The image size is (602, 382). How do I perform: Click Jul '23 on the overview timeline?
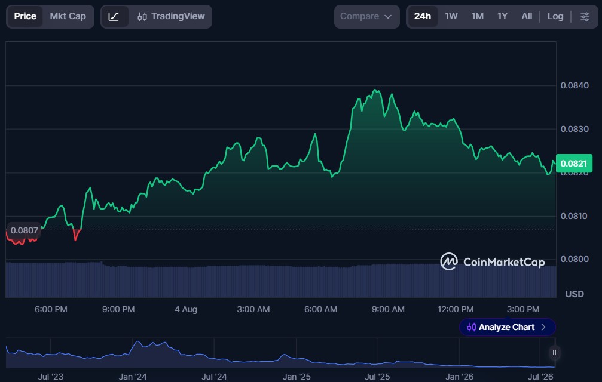pos(51,377)
